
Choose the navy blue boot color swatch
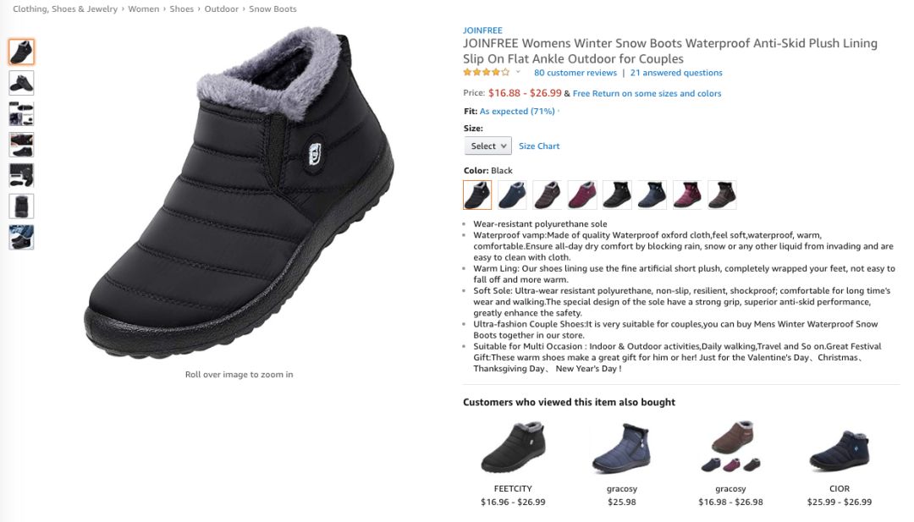pos(512,195)
